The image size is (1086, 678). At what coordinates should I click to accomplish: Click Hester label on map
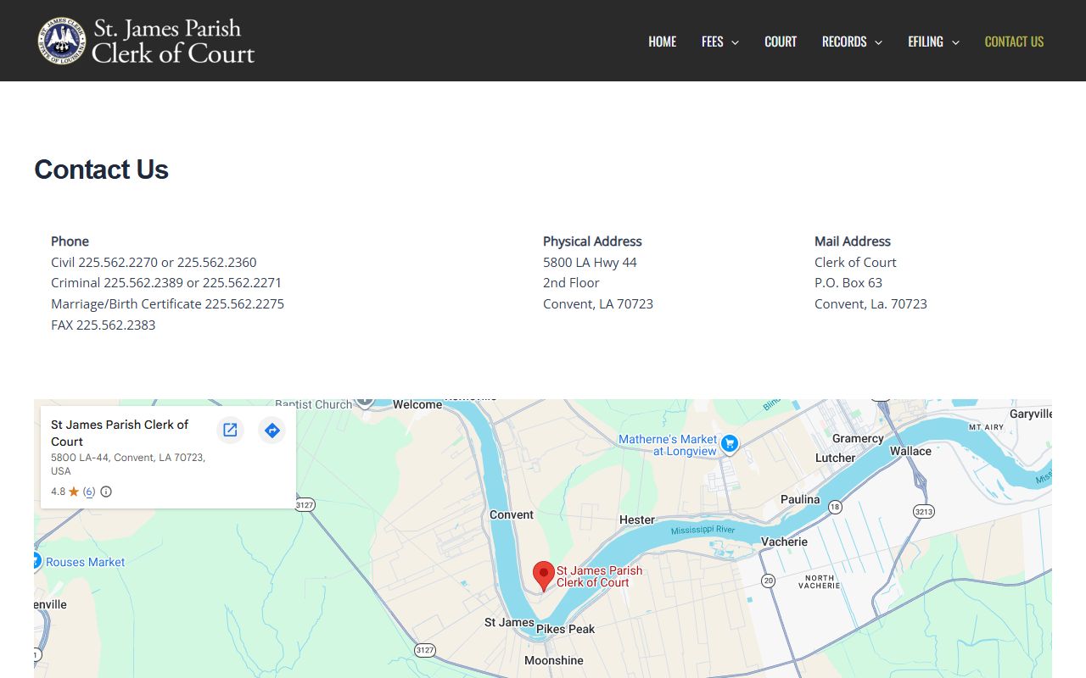[637, 520]
